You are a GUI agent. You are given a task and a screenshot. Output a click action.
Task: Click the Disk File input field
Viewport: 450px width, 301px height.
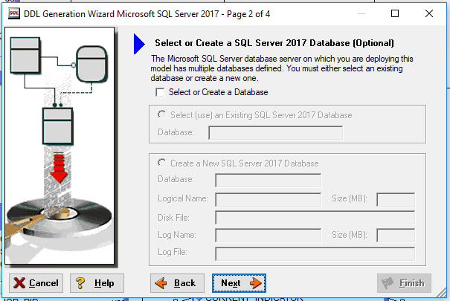point(315,218)
